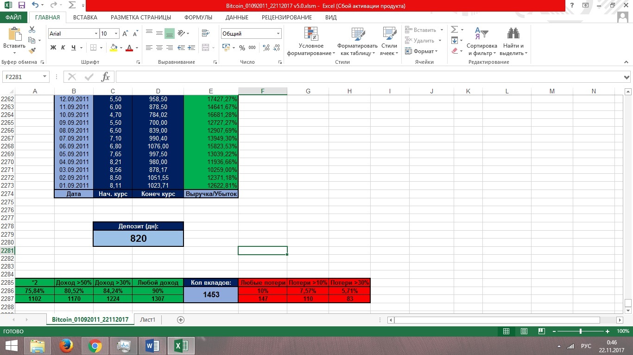Expand the formula bar chevron
Viewport: 633px width, 355px height.
[627, 77]
